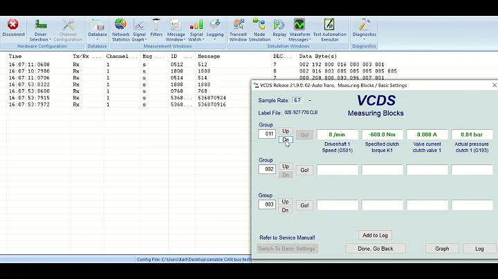Open the Transmit Window icon

point(238,24)
